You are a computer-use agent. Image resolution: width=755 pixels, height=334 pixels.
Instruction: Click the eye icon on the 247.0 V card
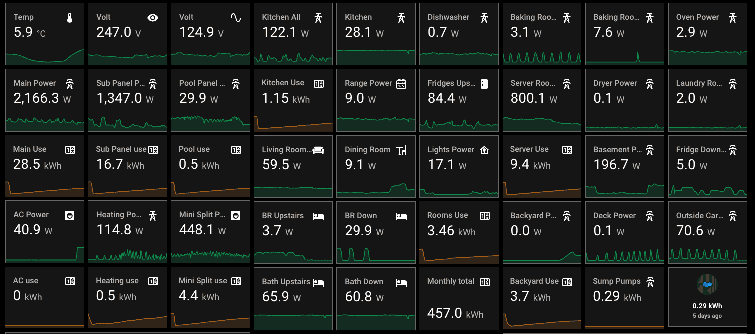pos(153,18)
